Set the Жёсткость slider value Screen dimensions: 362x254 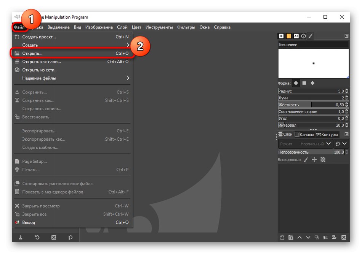pyautogui.click(x=311, y=105)
